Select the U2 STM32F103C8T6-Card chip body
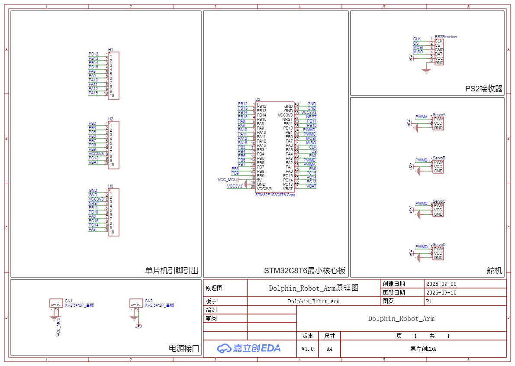 pos(275,147)
